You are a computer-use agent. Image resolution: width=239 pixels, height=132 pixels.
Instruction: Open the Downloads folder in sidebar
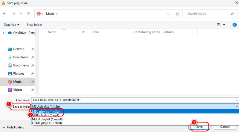coord(21,57)
